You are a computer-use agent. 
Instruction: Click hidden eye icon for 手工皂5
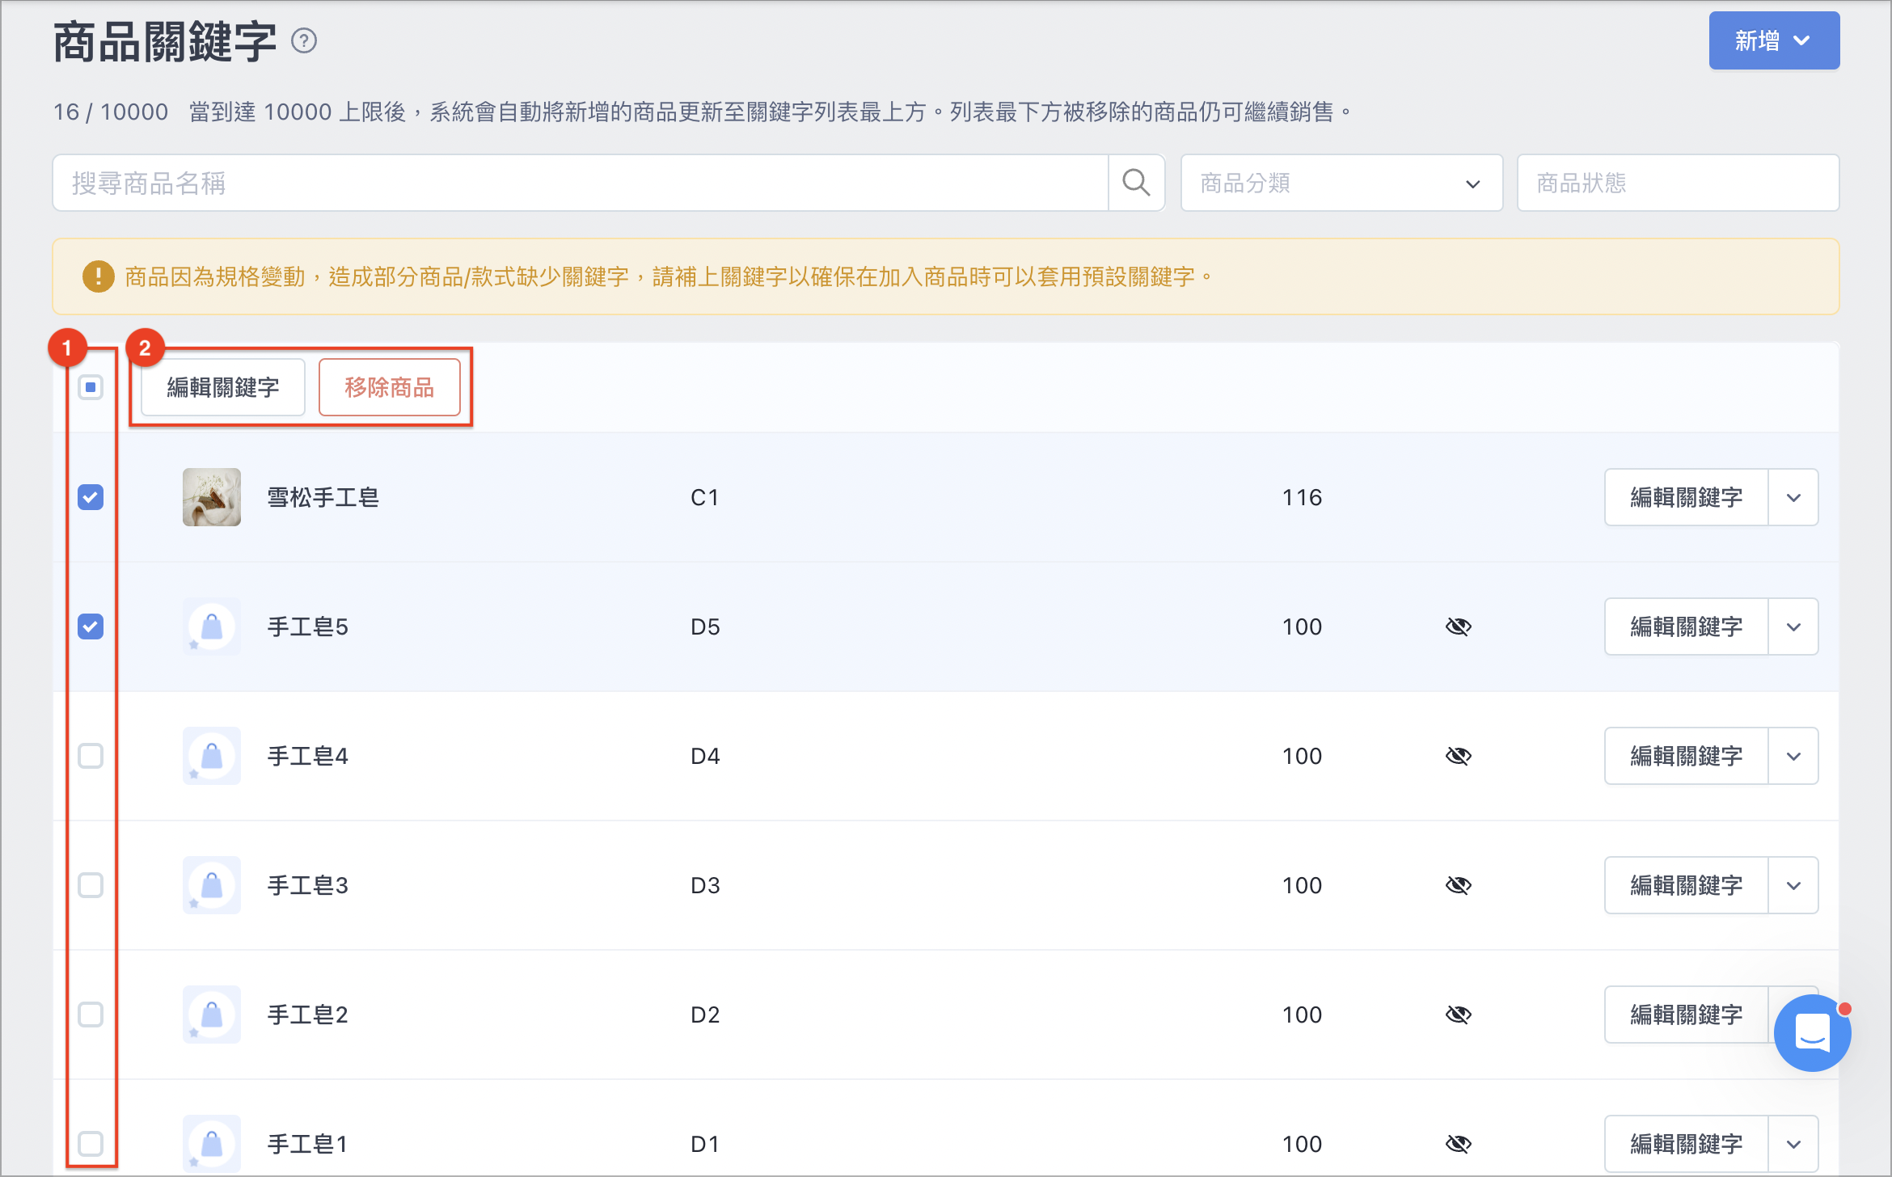click(1459, 626)
